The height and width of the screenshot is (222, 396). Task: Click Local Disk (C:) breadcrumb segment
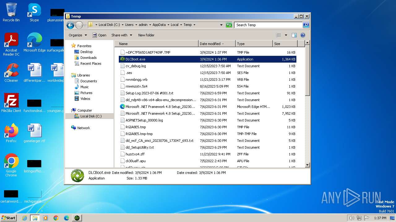[109, 25]
